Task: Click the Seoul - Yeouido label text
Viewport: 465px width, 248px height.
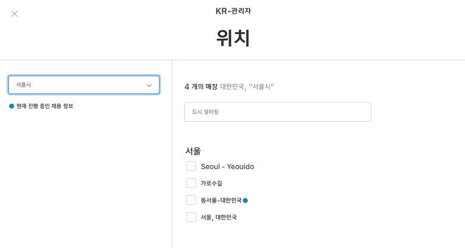Action: (227, 166)
